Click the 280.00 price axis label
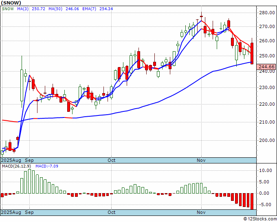Image resolution: width=277 pixels, height=222 pixels. pos(267,13)
